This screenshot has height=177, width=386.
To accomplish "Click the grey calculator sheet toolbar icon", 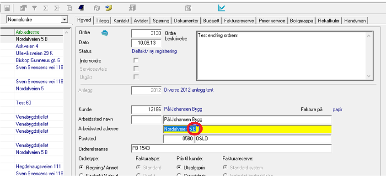I will coord(188,8).
